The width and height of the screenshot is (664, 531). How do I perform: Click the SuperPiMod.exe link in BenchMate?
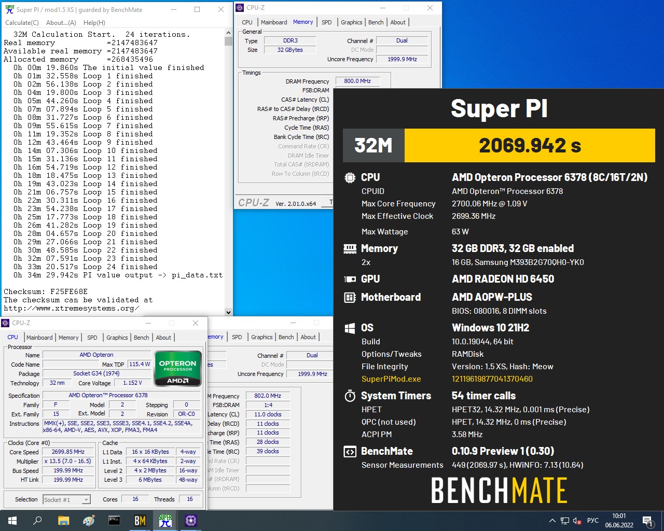[391, 379]
